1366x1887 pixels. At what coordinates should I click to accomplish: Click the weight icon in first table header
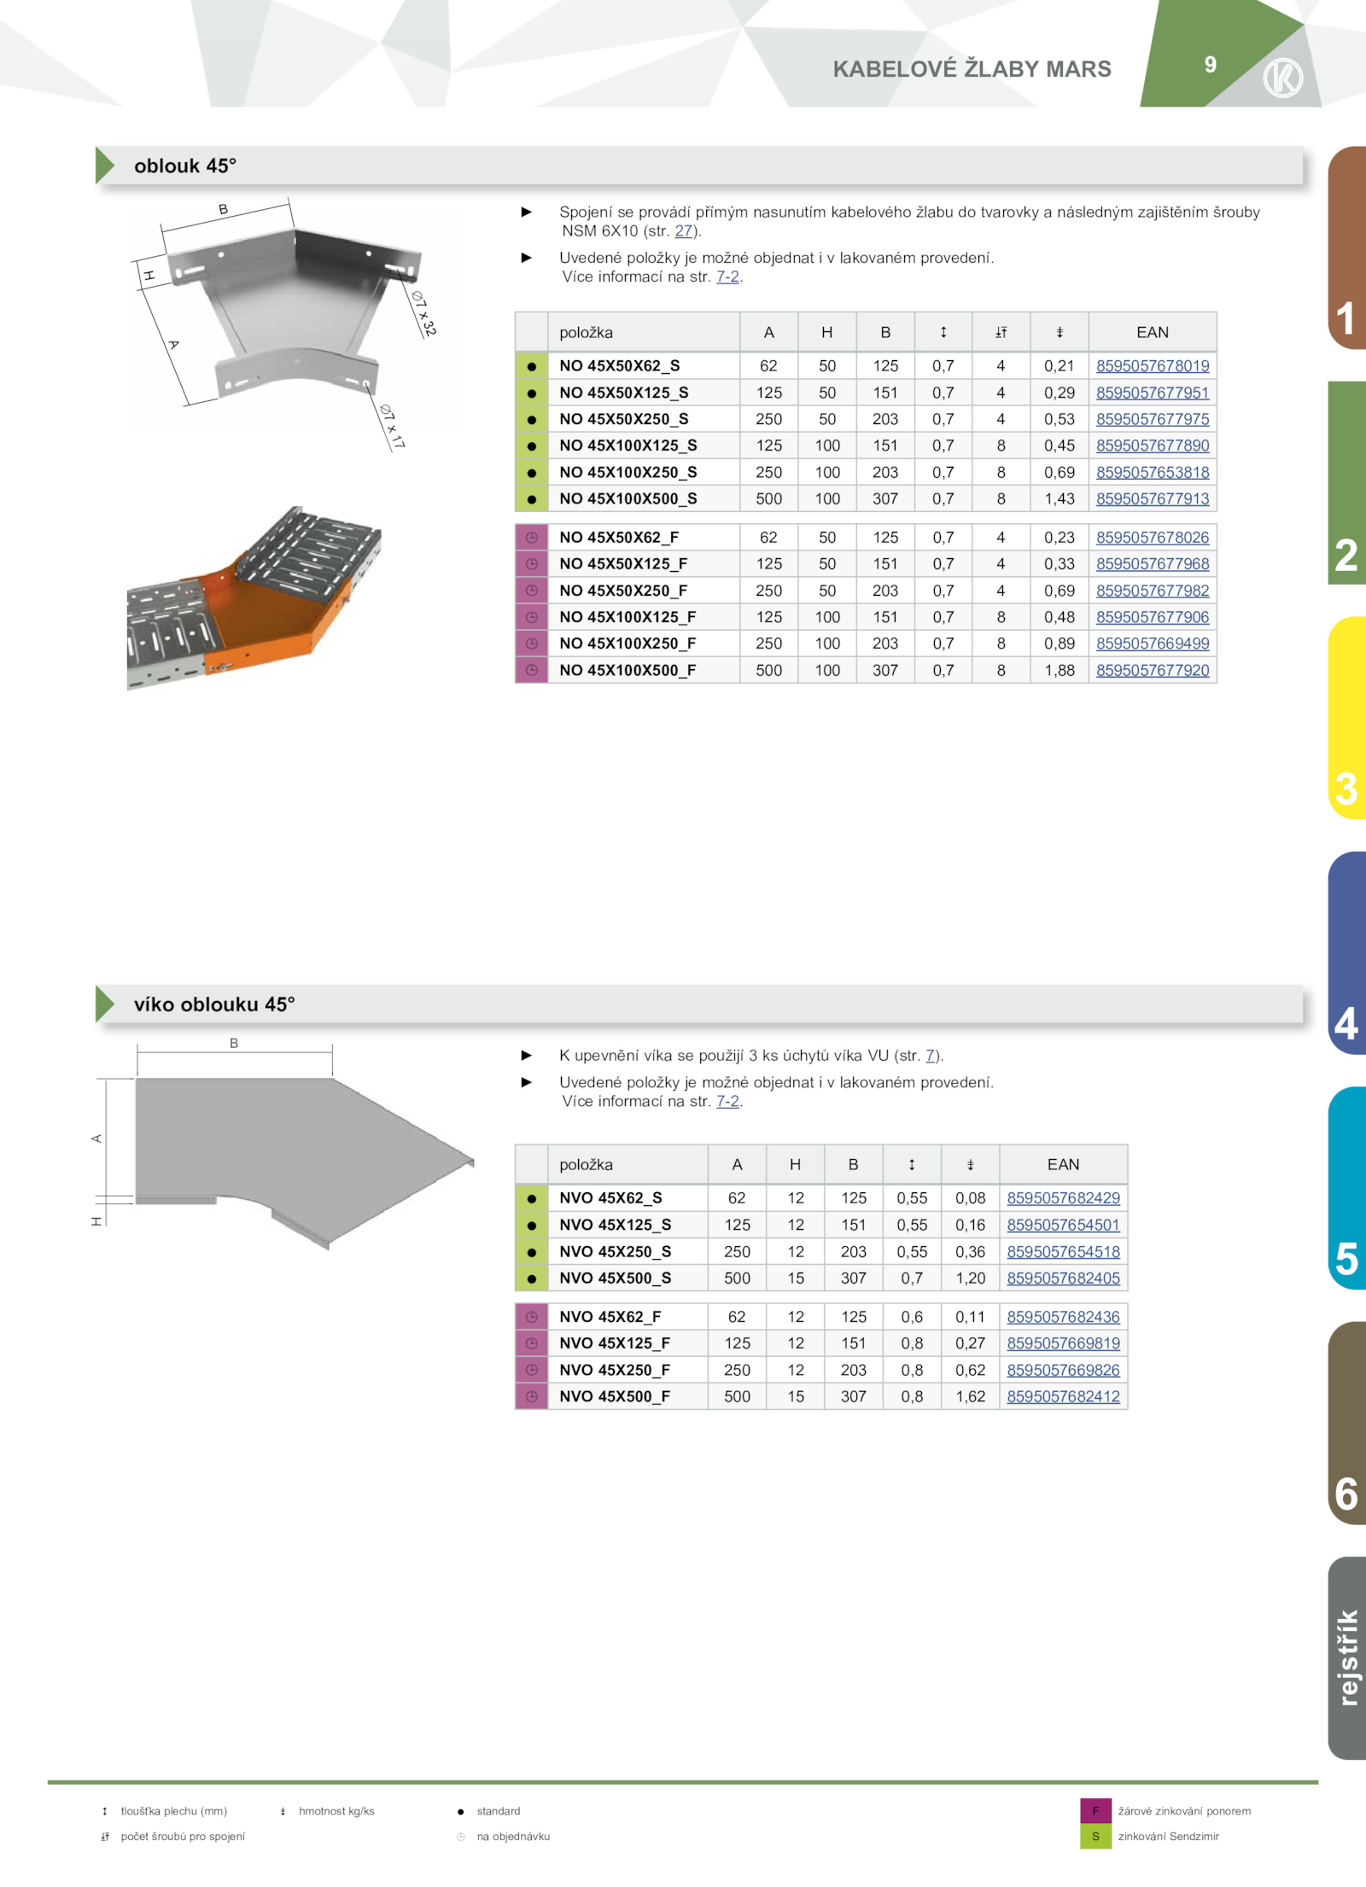[x=1060, y=333]
